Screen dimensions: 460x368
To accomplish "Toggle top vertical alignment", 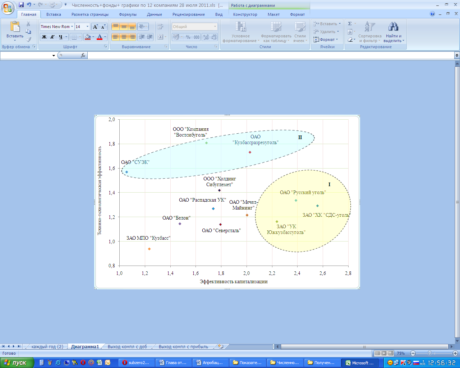I will [115, 27].
